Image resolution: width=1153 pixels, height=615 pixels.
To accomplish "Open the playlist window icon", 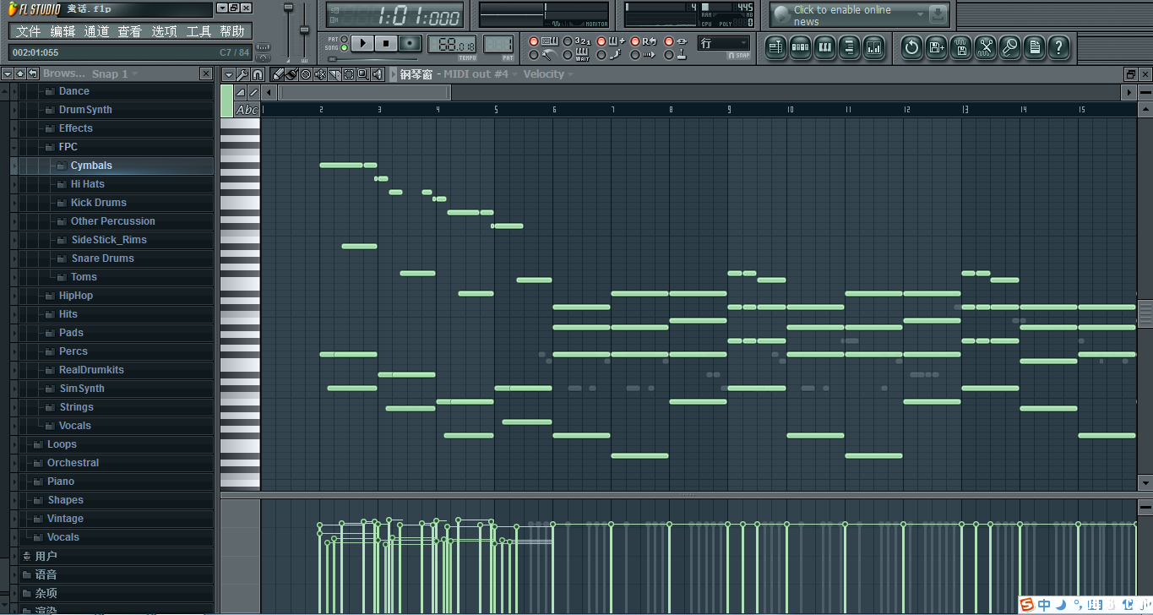I will [775, 46].
